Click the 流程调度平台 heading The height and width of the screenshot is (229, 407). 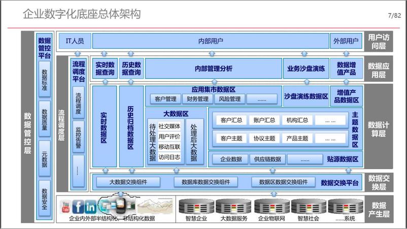pos(78,72)
